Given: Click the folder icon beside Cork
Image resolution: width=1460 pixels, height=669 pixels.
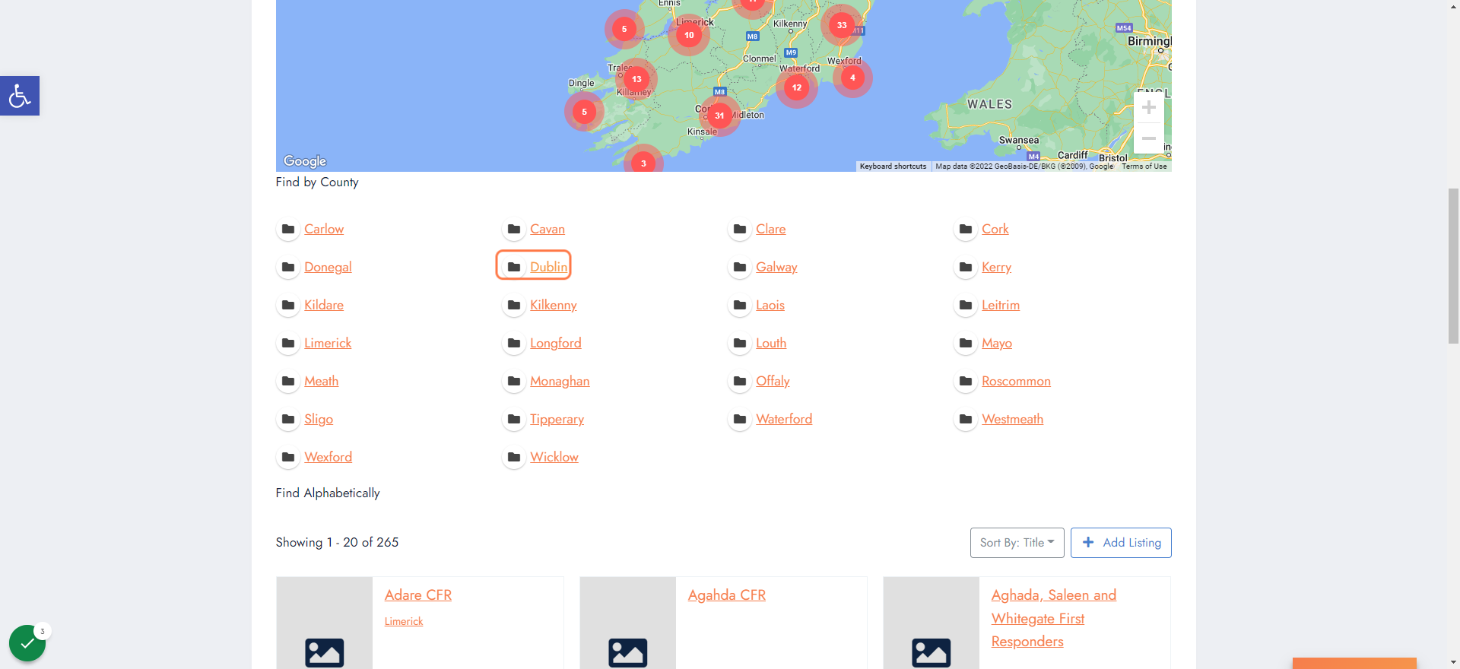Looking at the screenshot, I should click(x=966, y=229).
